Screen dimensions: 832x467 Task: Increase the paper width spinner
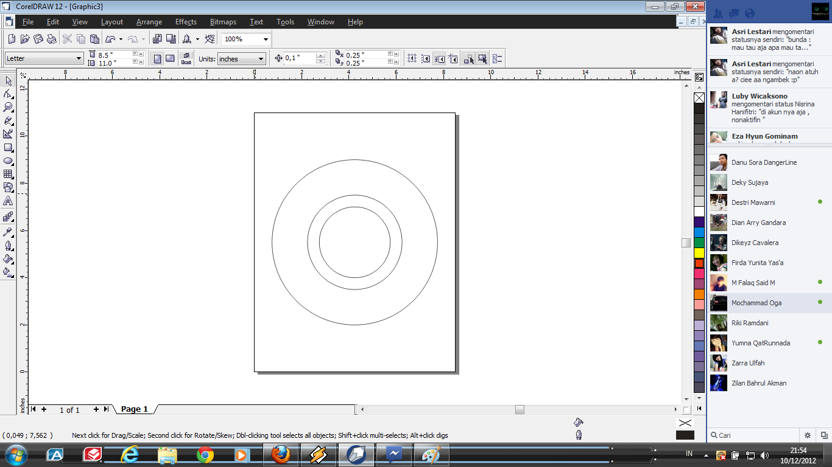coord(141,54)
